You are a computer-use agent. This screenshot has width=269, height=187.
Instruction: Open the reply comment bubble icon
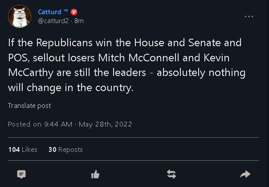pos(21,174)
